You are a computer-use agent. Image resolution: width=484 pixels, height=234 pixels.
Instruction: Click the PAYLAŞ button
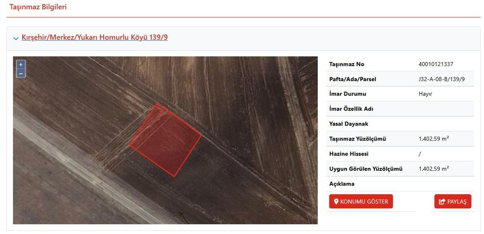point(453,201)
